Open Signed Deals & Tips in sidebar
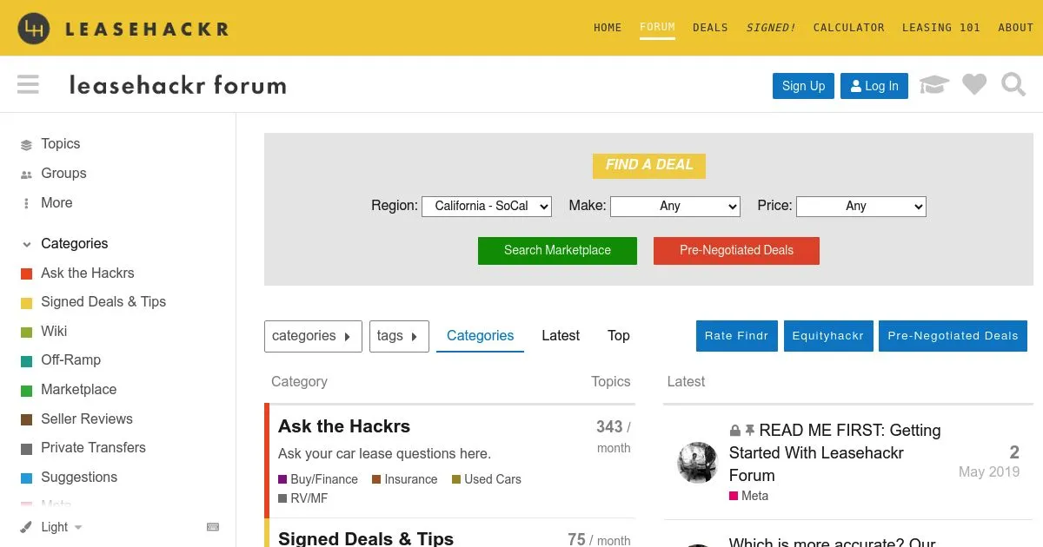 (103, 302)
